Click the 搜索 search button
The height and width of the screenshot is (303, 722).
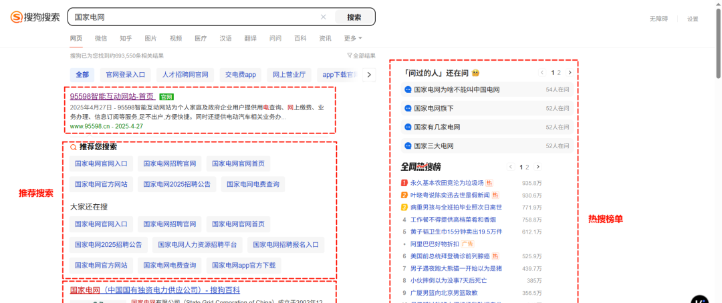pyautogui.click(x=354, y=17)
